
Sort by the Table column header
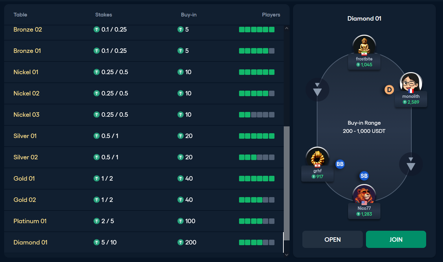[20, 15]
